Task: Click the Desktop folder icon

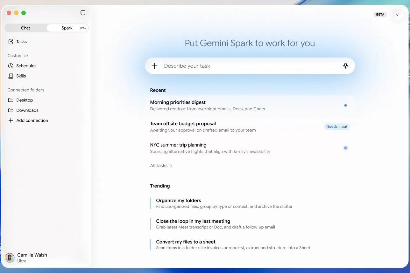Action: [x=11, y=100]
